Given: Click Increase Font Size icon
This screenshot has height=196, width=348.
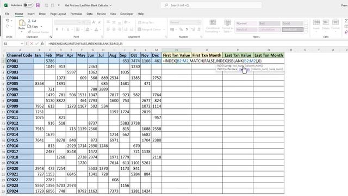Looking at the screenshot, I should coord(94,22).
